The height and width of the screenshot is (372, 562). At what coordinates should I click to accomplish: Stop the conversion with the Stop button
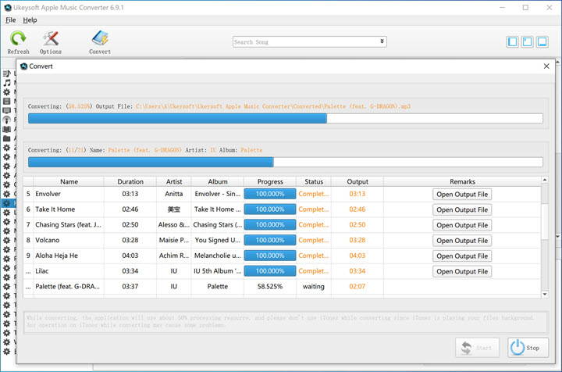(528, 348)
